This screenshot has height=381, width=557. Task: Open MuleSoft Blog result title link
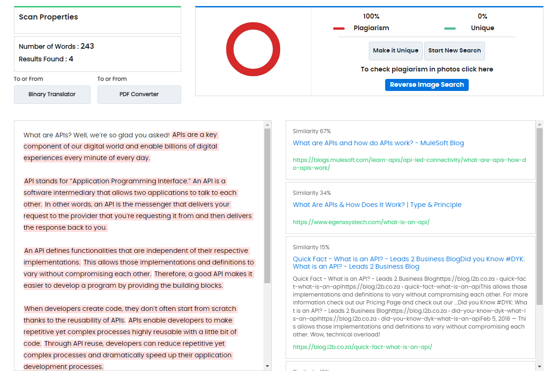378,143
